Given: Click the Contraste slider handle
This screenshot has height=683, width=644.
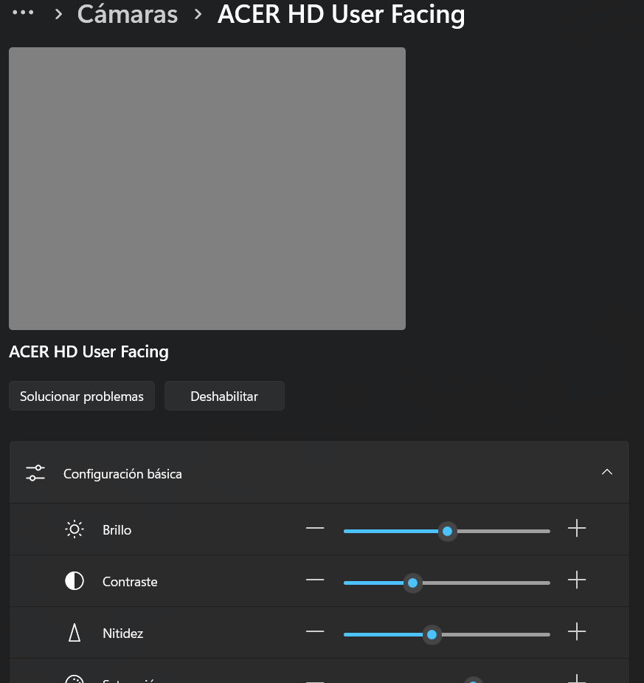Looking at the screenshot, I should point(413,583).
